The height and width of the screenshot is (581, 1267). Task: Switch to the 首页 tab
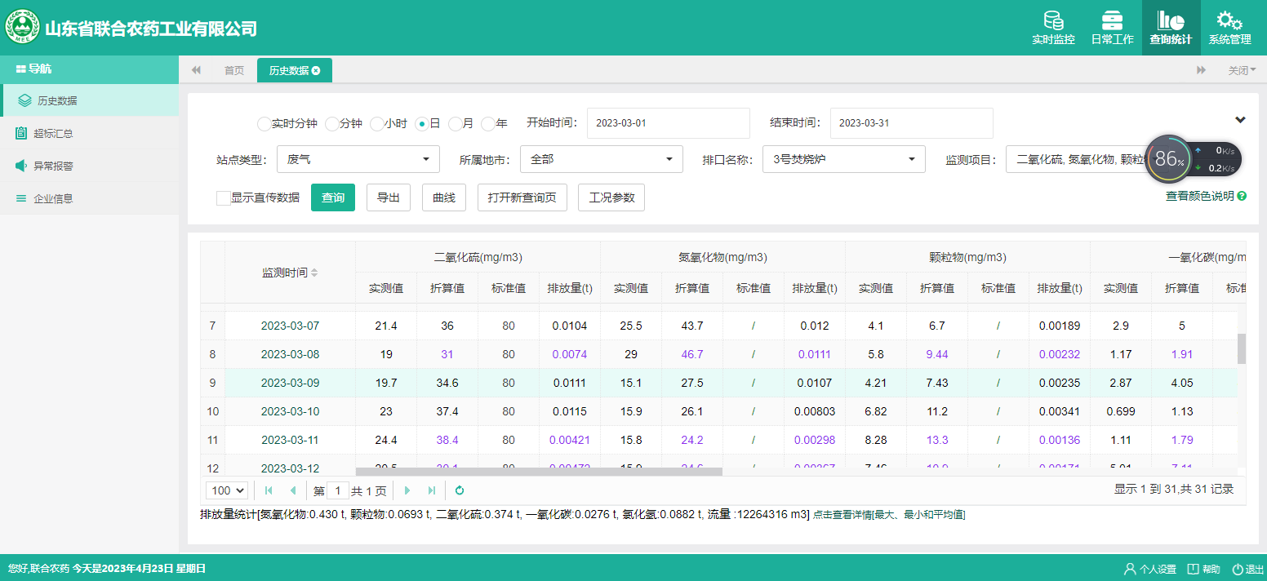pyautogui.click(x=234, y=70)
